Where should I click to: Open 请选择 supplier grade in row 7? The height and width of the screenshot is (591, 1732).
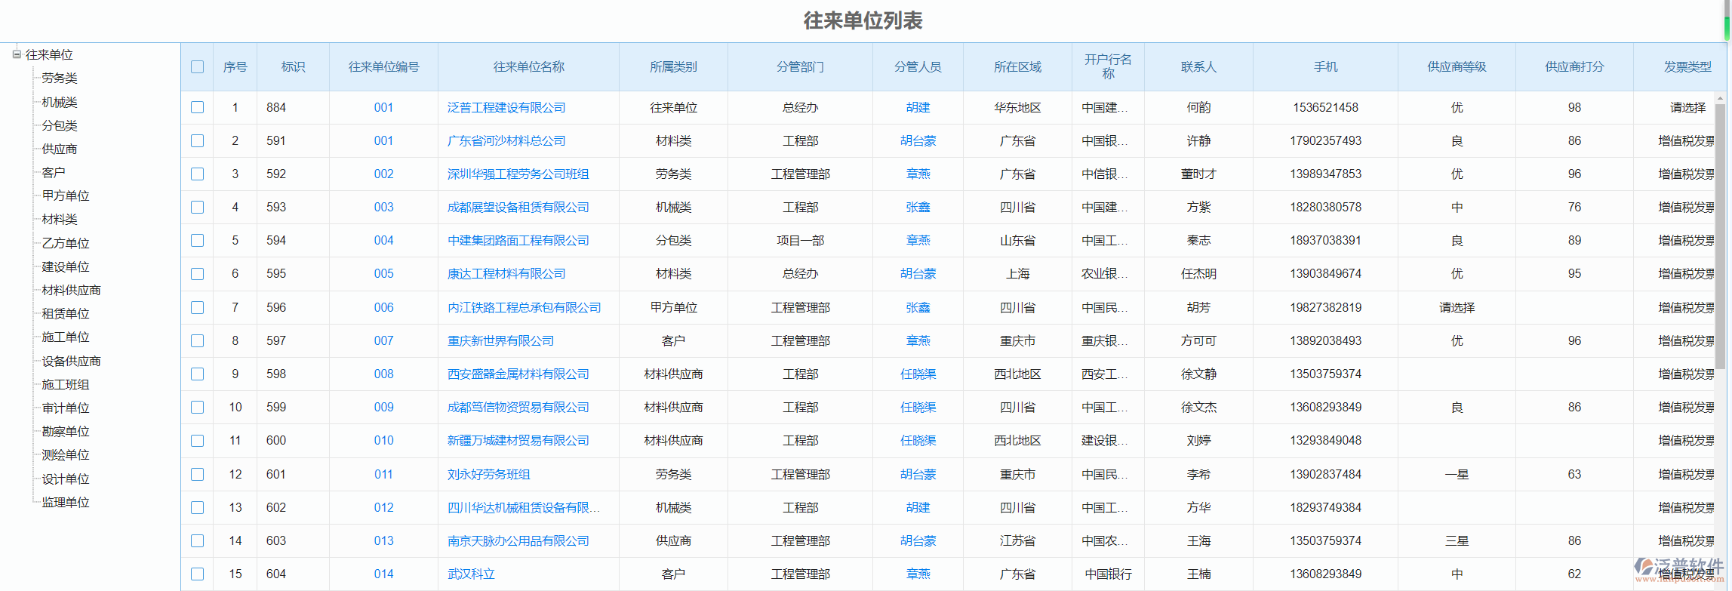pyautogui.click(x=1456, y=308)
